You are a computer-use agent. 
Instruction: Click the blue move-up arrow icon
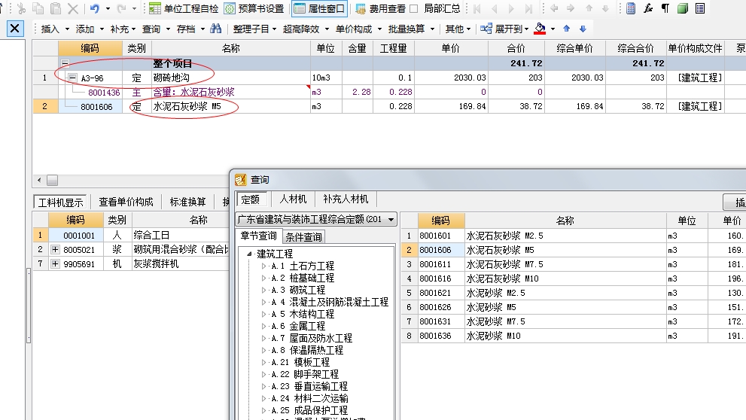tap(566, 29)
